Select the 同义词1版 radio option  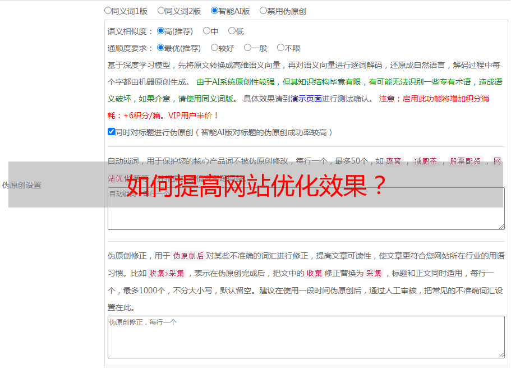[108, 11]
